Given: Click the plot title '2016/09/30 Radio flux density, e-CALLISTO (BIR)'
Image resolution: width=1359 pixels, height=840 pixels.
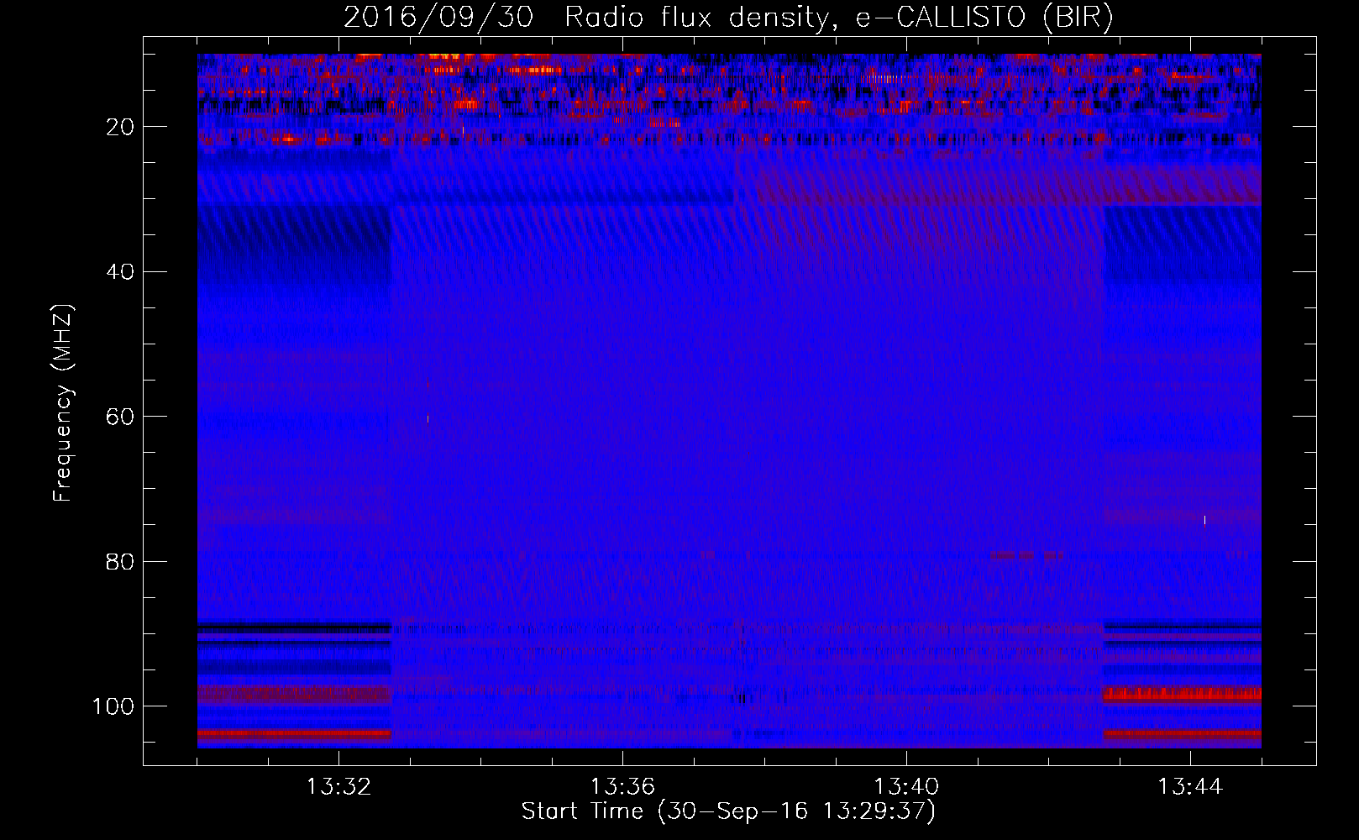Looking at the screenshot, I should point(728,18).
